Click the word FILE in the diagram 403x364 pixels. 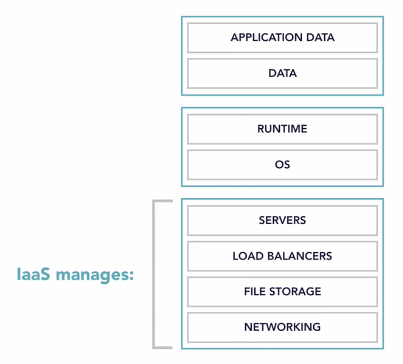[x=253, y=291]
